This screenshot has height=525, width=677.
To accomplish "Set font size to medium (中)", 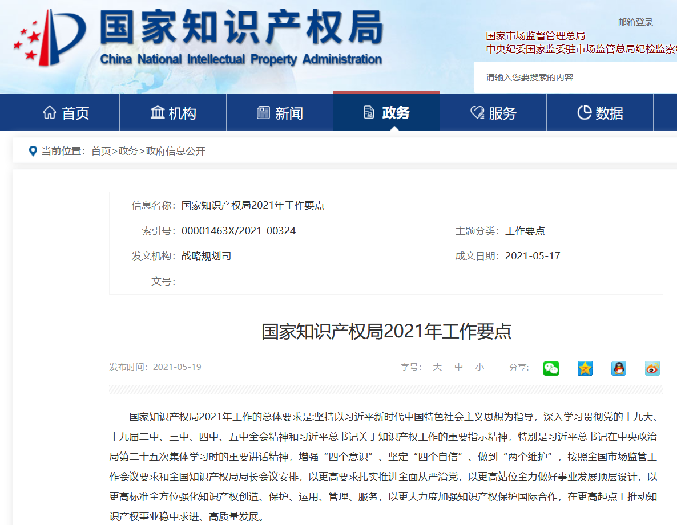I will click(x=459, y=367).
